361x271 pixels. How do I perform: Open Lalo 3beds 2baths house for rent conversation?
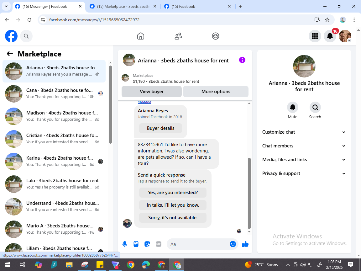[x=54, y=184]
